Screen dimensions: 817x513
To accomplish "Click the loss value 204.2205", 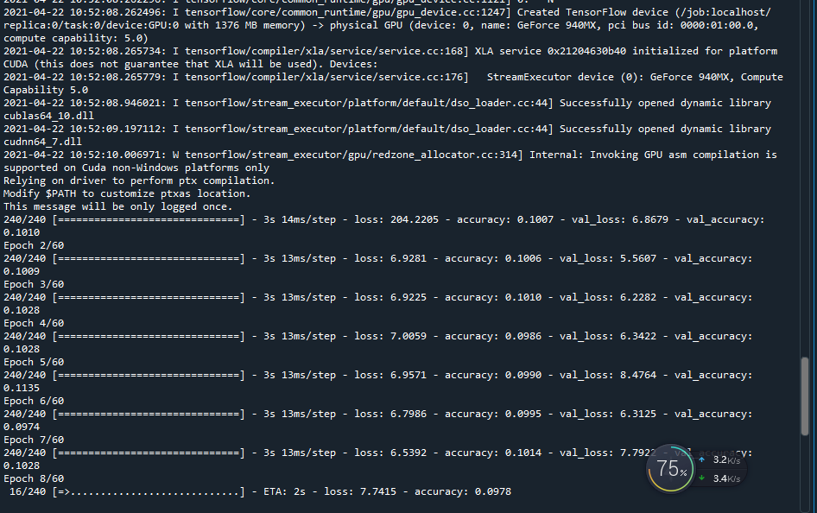I will click(415, 219).
